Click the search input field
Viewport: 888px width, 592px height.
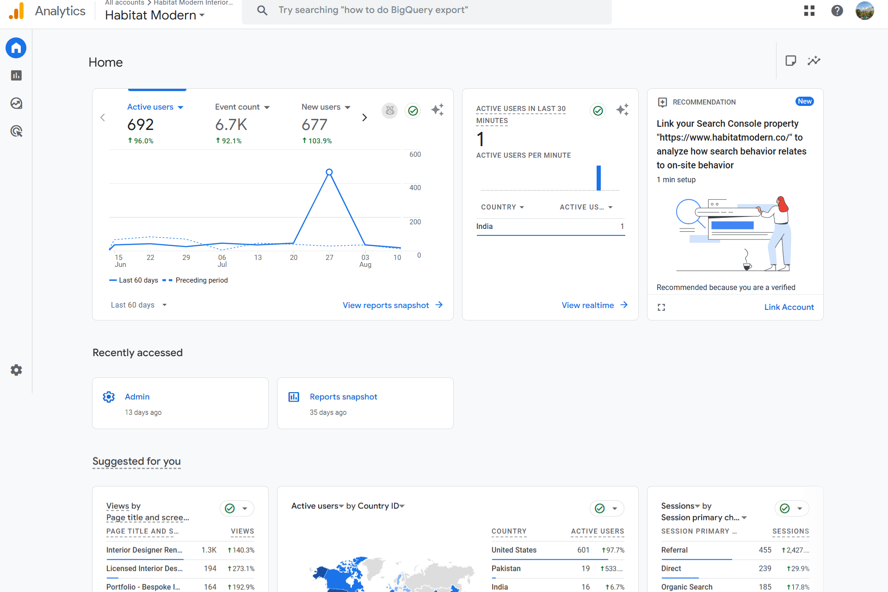click(x=427, y=10)
